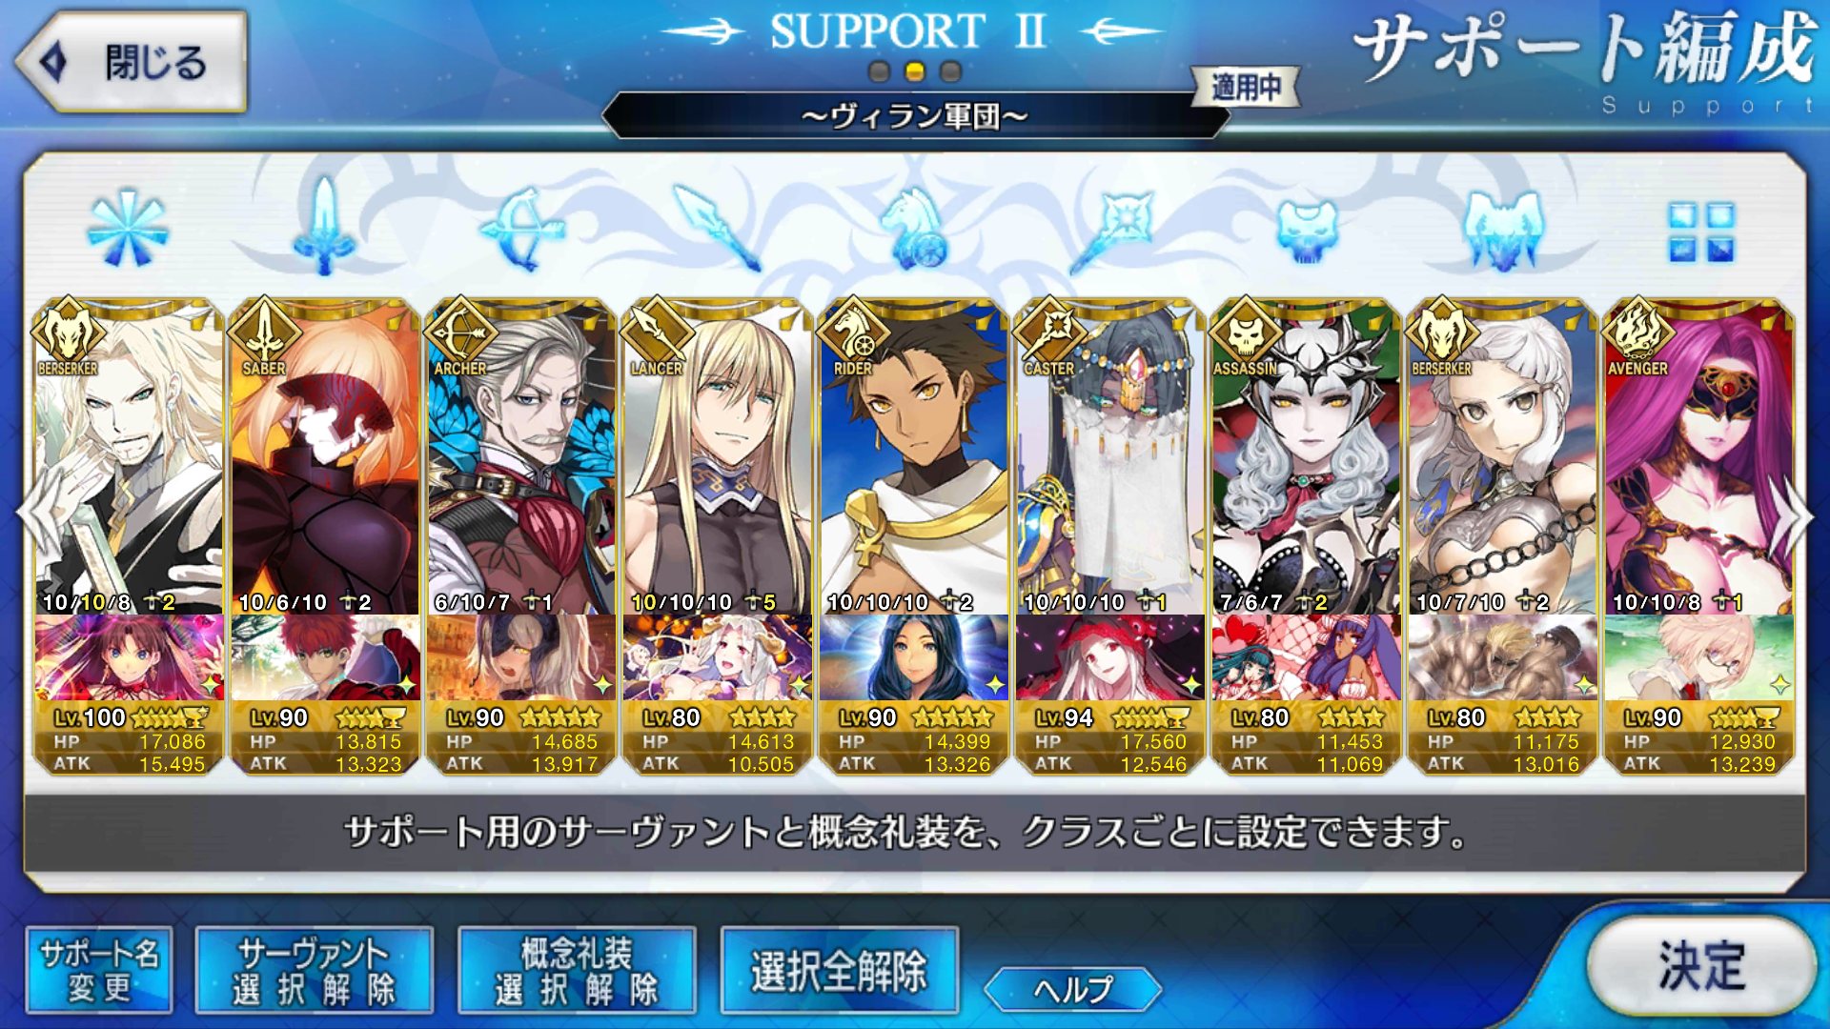Select the All-class snowflake icon
The image size is (1830, 1029).
click(x=127, y=229)
